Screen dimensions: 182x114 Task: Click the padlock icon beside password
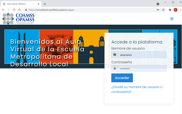click(x=115, y=69)
